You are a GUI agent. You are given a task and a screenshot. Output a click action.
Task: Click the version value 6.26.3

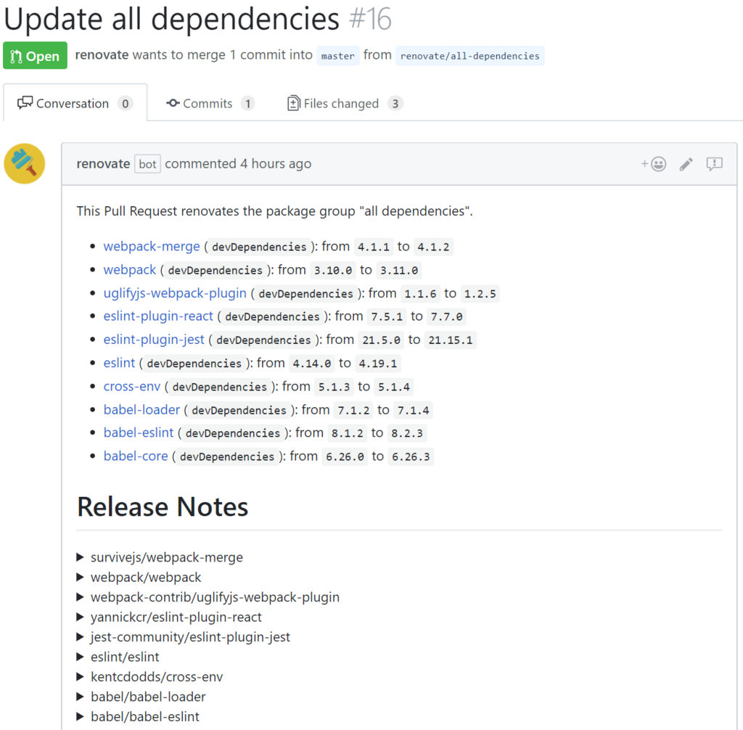point(411,457)
